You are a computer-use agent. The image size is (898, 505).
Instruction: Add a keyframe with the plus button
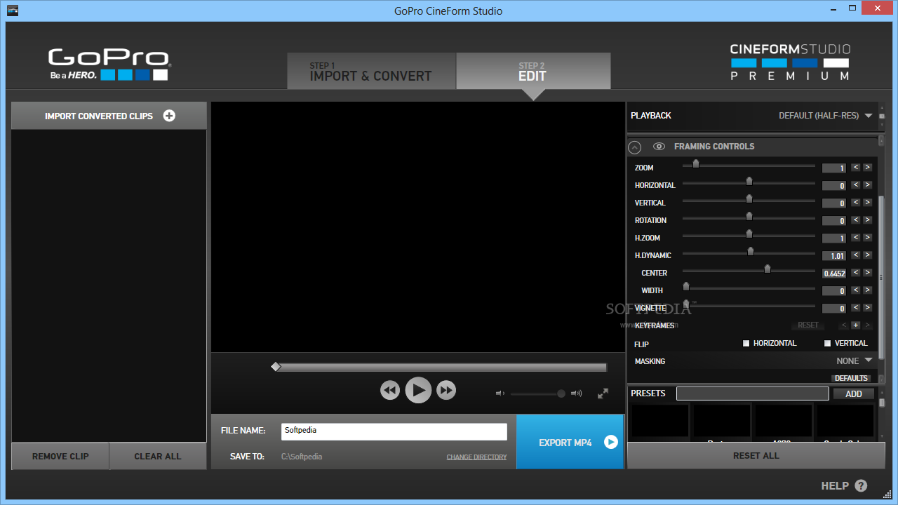[x=856, y=325]
